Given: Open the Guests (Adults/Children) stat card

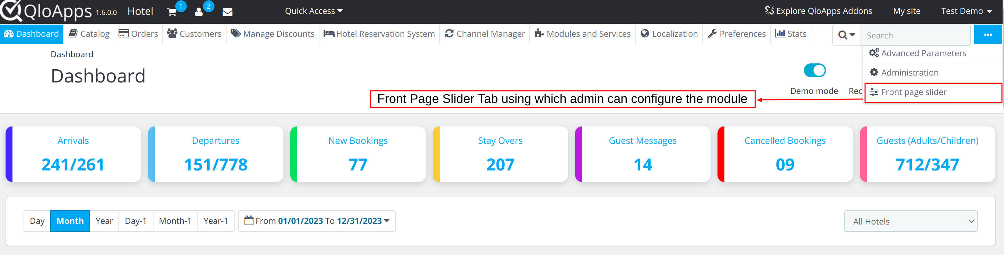Looking at the screenshot, I should click(x=928, y=154).
